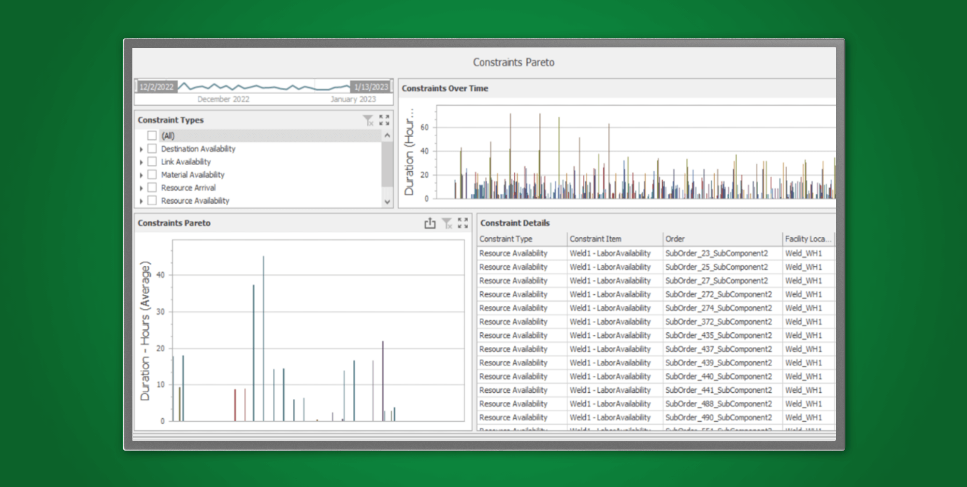Enable the Destination Availability checkbox

click(x=152, y=149)
